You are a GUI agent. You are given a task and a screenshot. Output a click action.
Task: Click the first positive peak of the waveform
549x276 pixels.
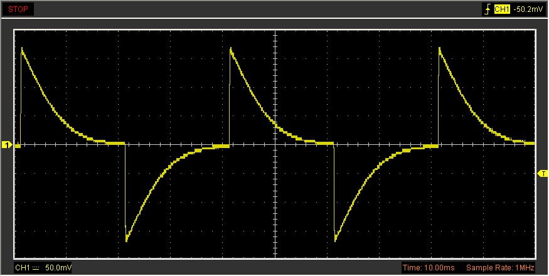pyautogui.click(x=22, y=48)
